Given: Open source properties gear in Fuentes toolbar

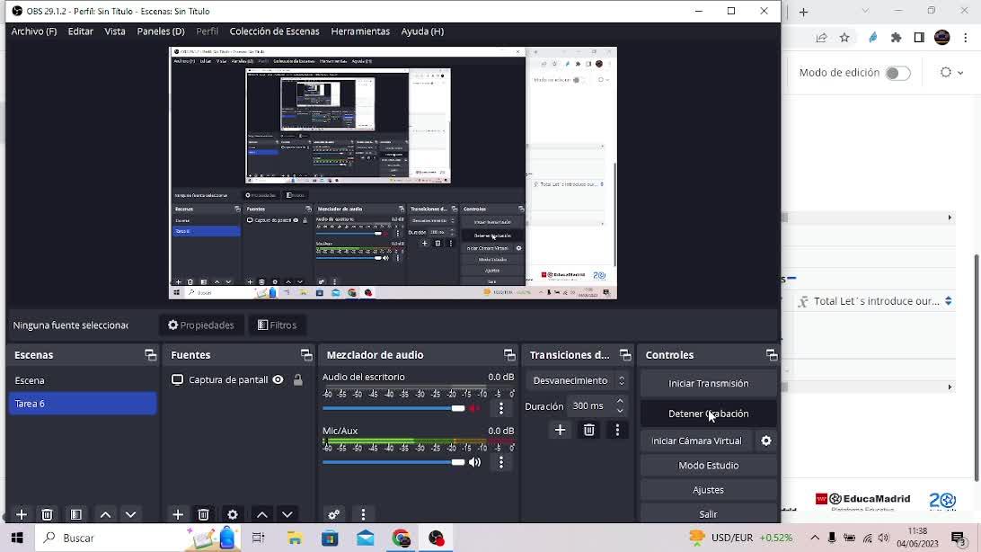Looking at the screenshot, I should click(233, 514).
